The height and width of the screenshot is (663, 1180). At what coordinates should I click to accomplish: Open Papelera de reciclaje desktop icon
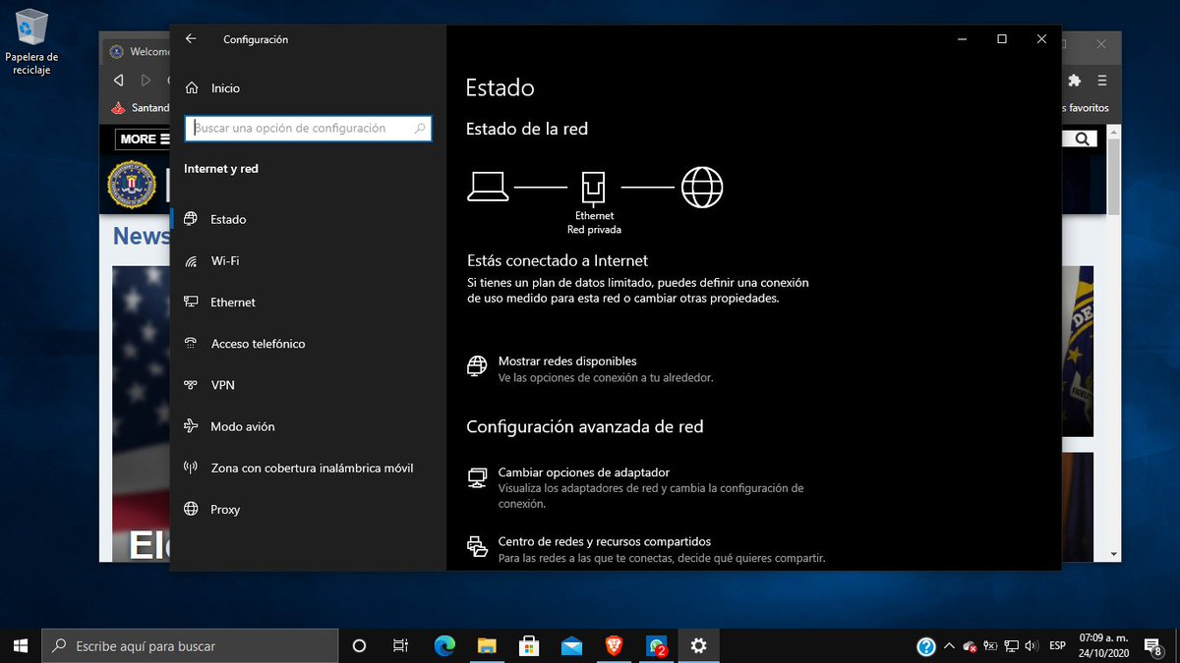tap(32, 42)
